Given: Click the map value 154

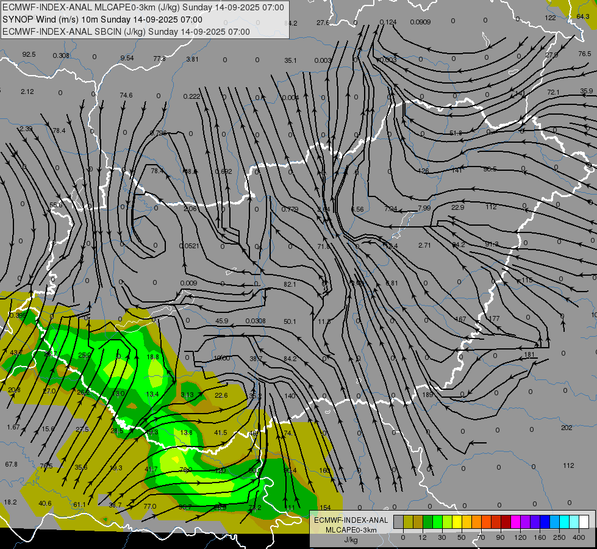Looking at the screenshot, I should pos(326,508).
